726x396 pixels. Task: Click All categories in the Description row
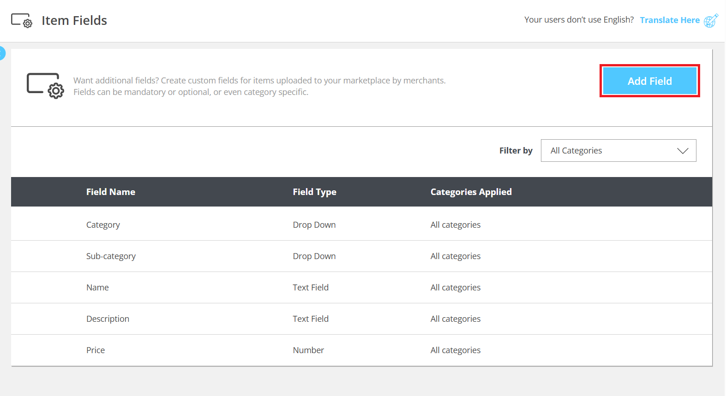point(455,319)
